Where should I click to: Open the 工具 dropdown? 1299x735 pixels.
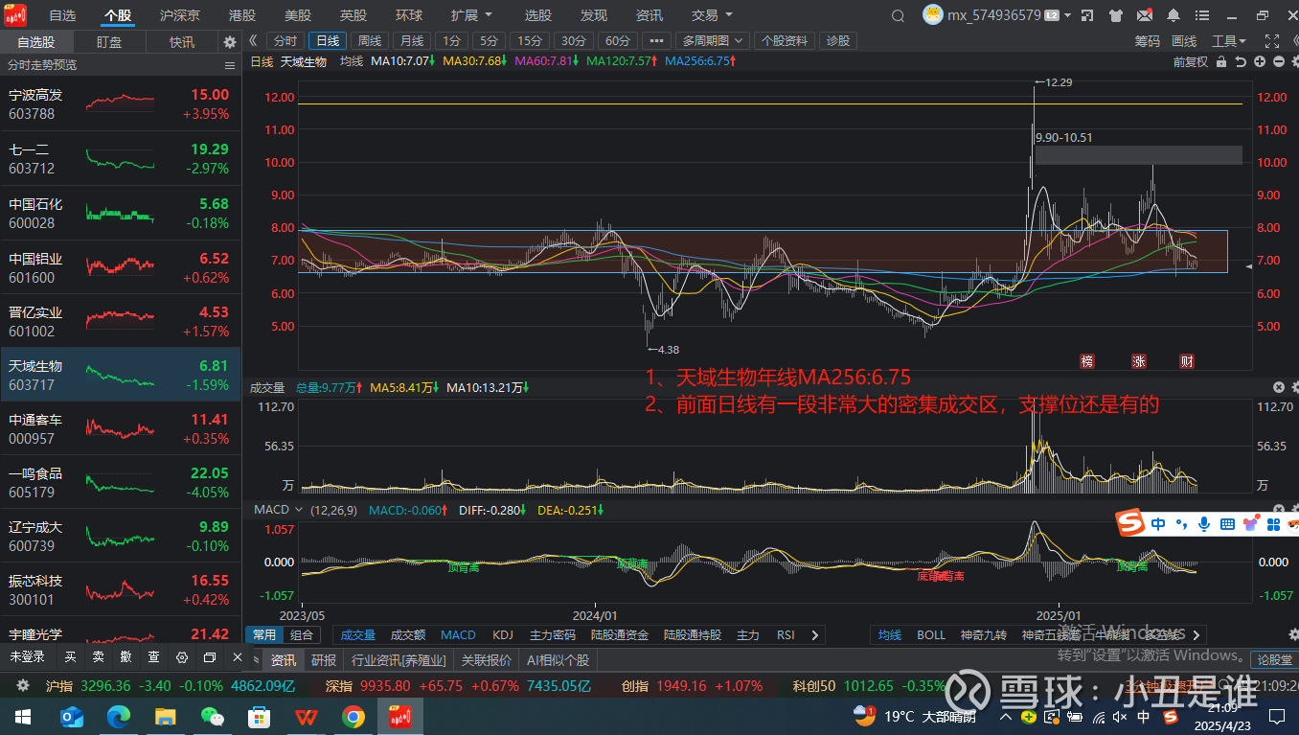[1229, 41]
